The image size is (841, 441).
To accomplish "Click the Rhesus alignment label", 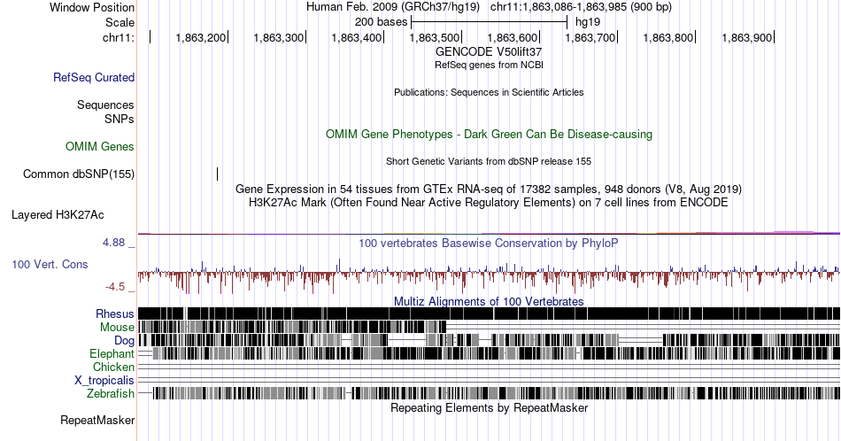I will [x=115, y=313].
